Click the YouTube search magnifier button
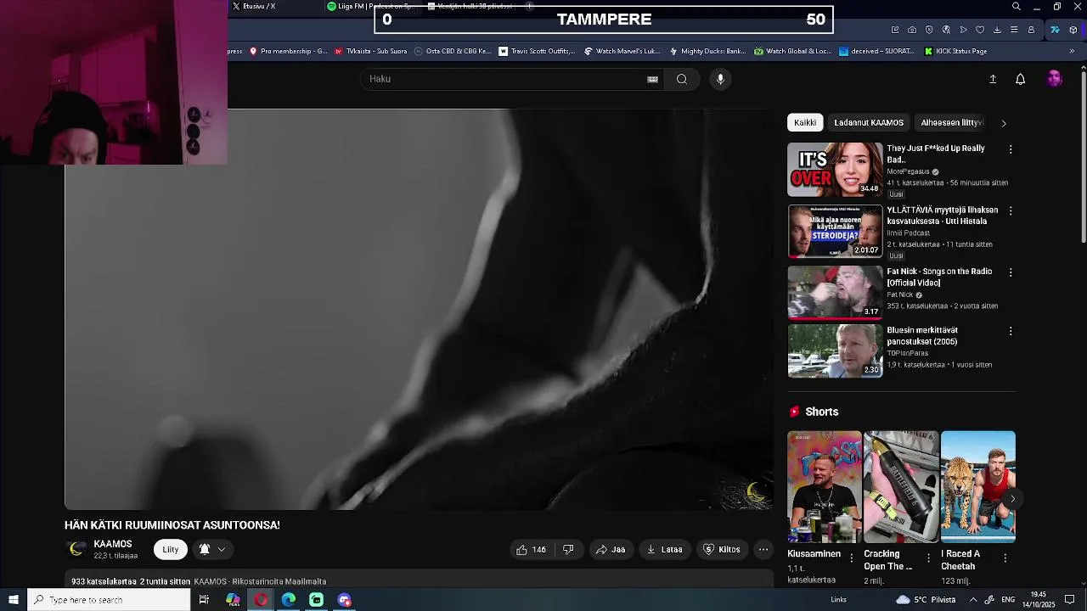 [x=682, y=79]
